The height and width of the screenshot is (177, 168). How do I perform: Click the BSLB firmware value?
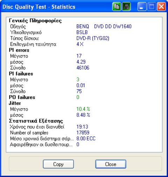[82, 32]
